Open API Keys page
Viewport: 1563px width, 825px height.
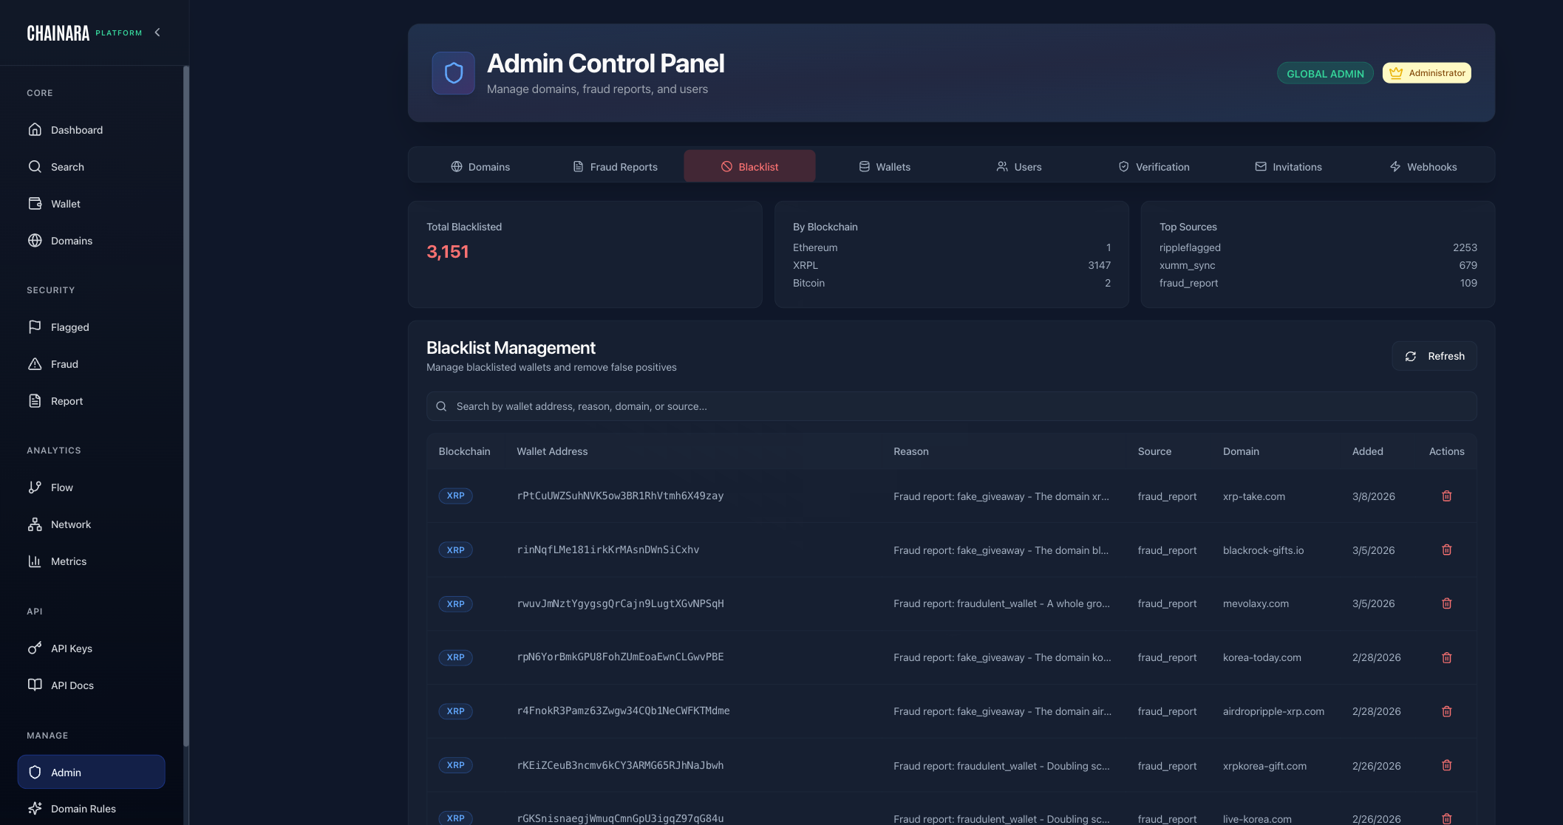(92, 648)
